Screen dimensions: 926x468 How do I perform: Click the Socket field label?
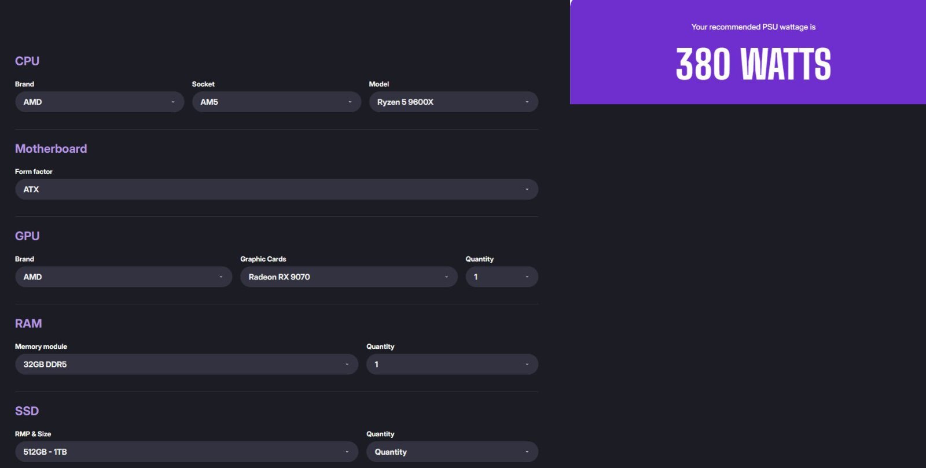pyautogui.click(x=203, y=84)
